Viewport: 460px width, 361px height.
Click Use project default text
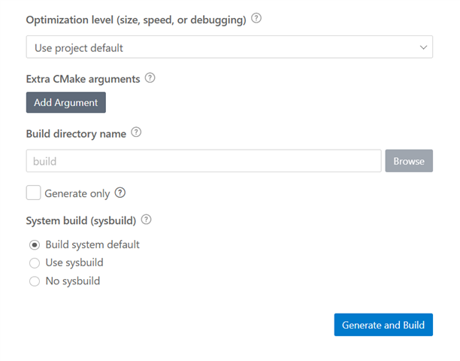click(x=79, y=48)
